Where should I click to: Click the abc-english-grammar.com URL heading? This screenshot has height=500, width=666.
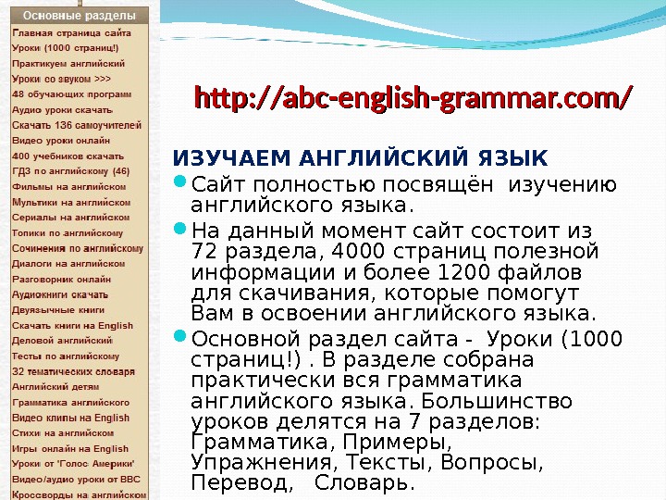coord(413,98)
